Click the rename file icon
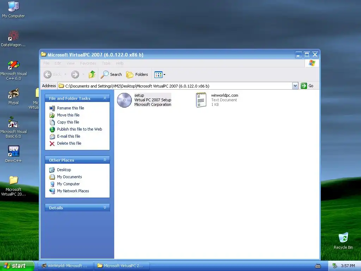Viewport: 361px width, 271px height. [x=52, y=108]
